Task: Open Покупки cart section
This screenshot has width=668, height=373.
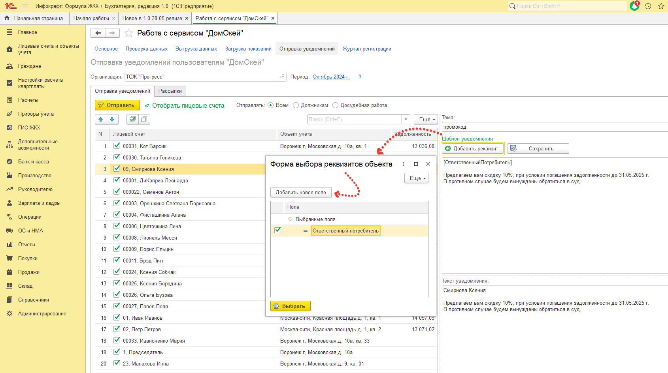Action: click(x=43, y=259)
